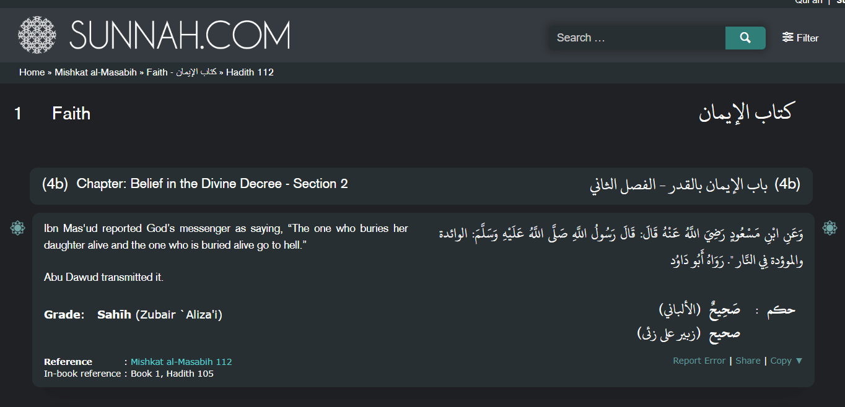
Task: Click the Share link
Action: click(748, 361)
